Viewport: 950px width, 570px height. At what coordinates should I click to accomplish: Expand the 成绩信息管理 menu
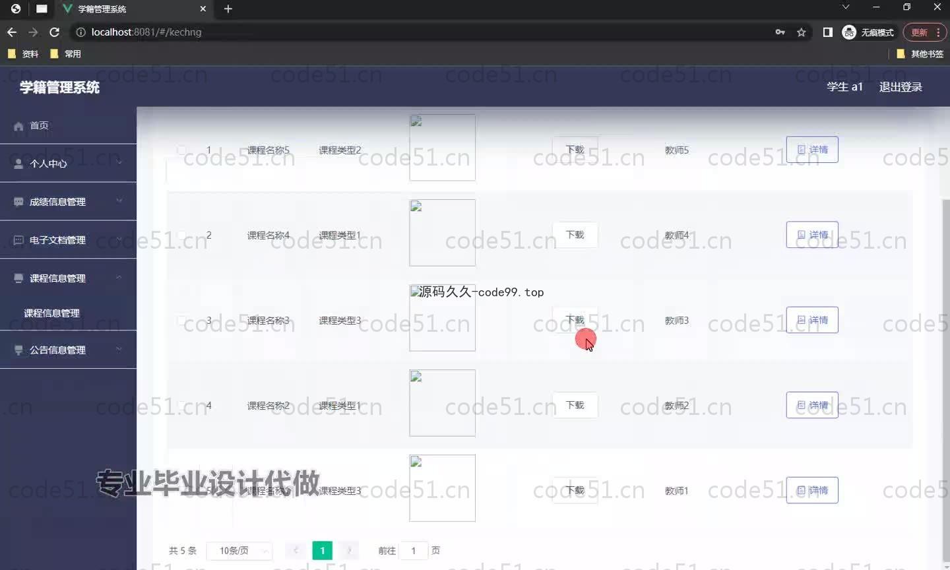coord(68,202)
